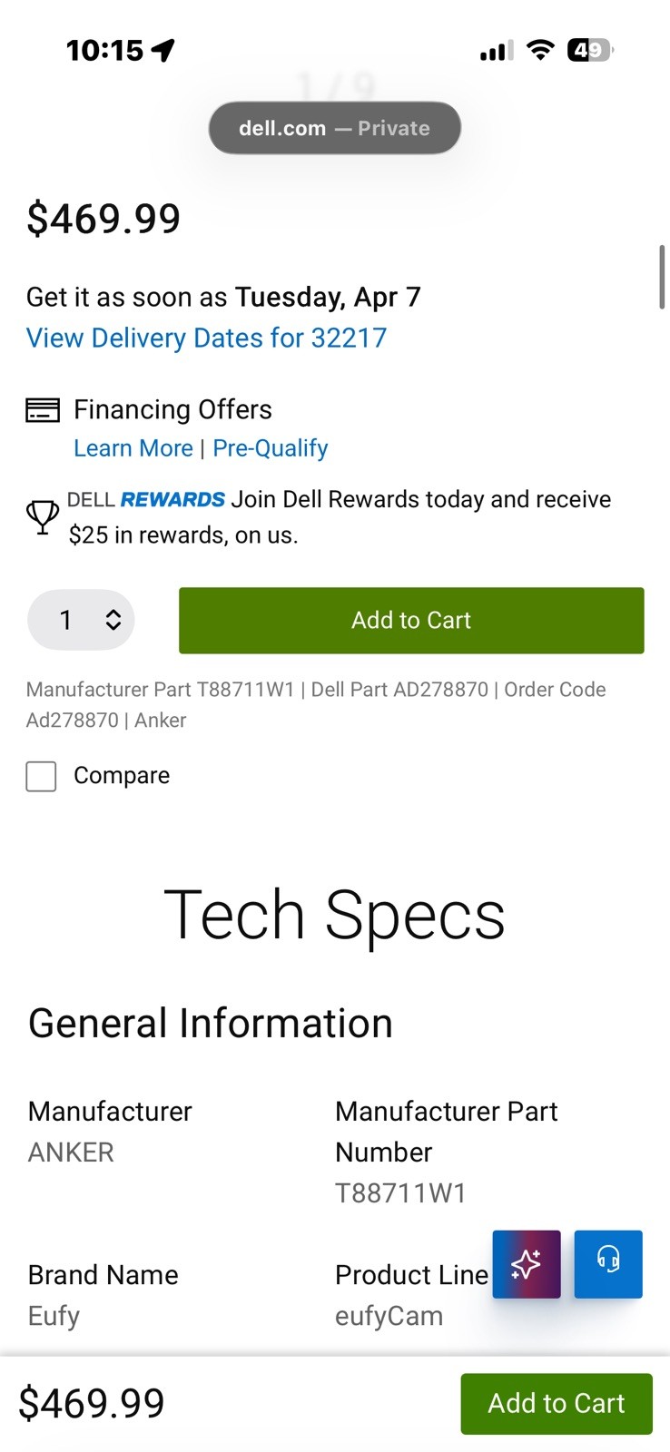Open View Delivery Dates for 32217 link
This screenshot has height=1452, width=670.
coord(207,338)
